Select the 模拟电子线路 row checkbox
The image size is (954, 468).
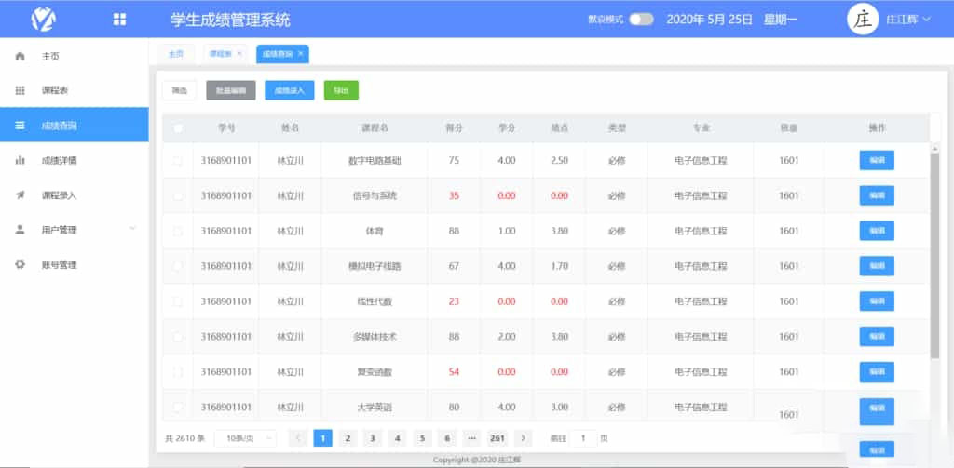pos(178,266)
